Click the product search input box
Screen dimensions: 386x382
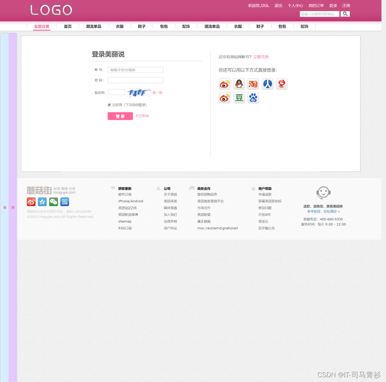click(x=319, y=14)
